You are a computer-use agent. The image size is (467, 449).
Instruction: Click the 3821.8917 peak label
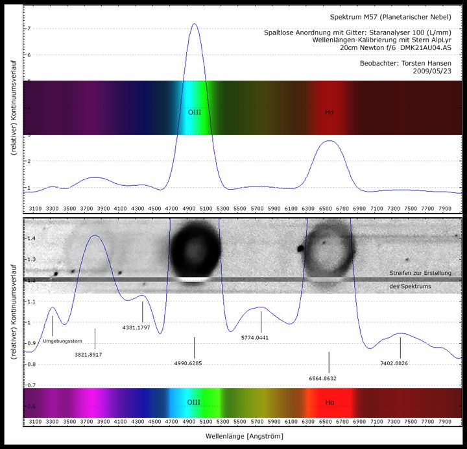coord(88,355)
